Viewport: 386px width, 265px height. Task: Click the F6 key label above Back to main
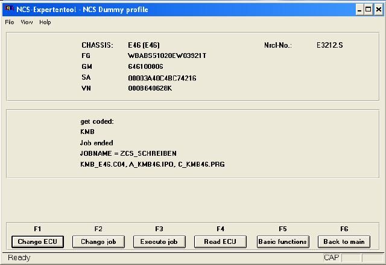click(344, 229)
